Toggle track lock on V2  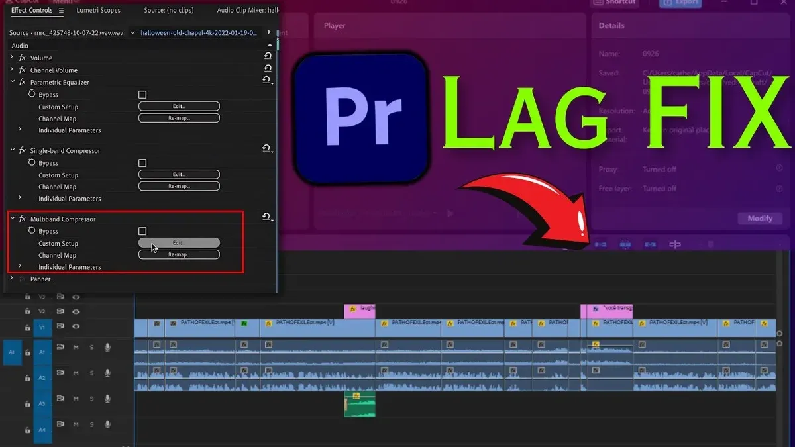tap(27, 311)
